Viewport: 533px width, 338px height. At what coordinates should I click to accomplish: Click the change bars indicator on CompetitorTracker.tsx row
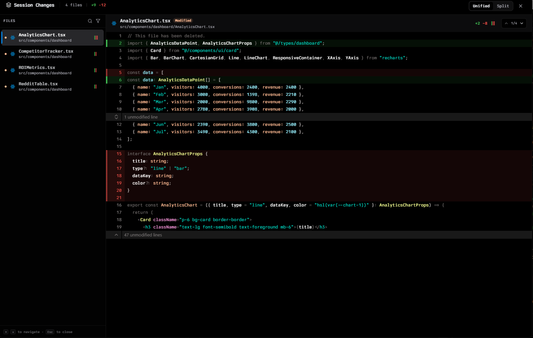click(x=95, y=54)
